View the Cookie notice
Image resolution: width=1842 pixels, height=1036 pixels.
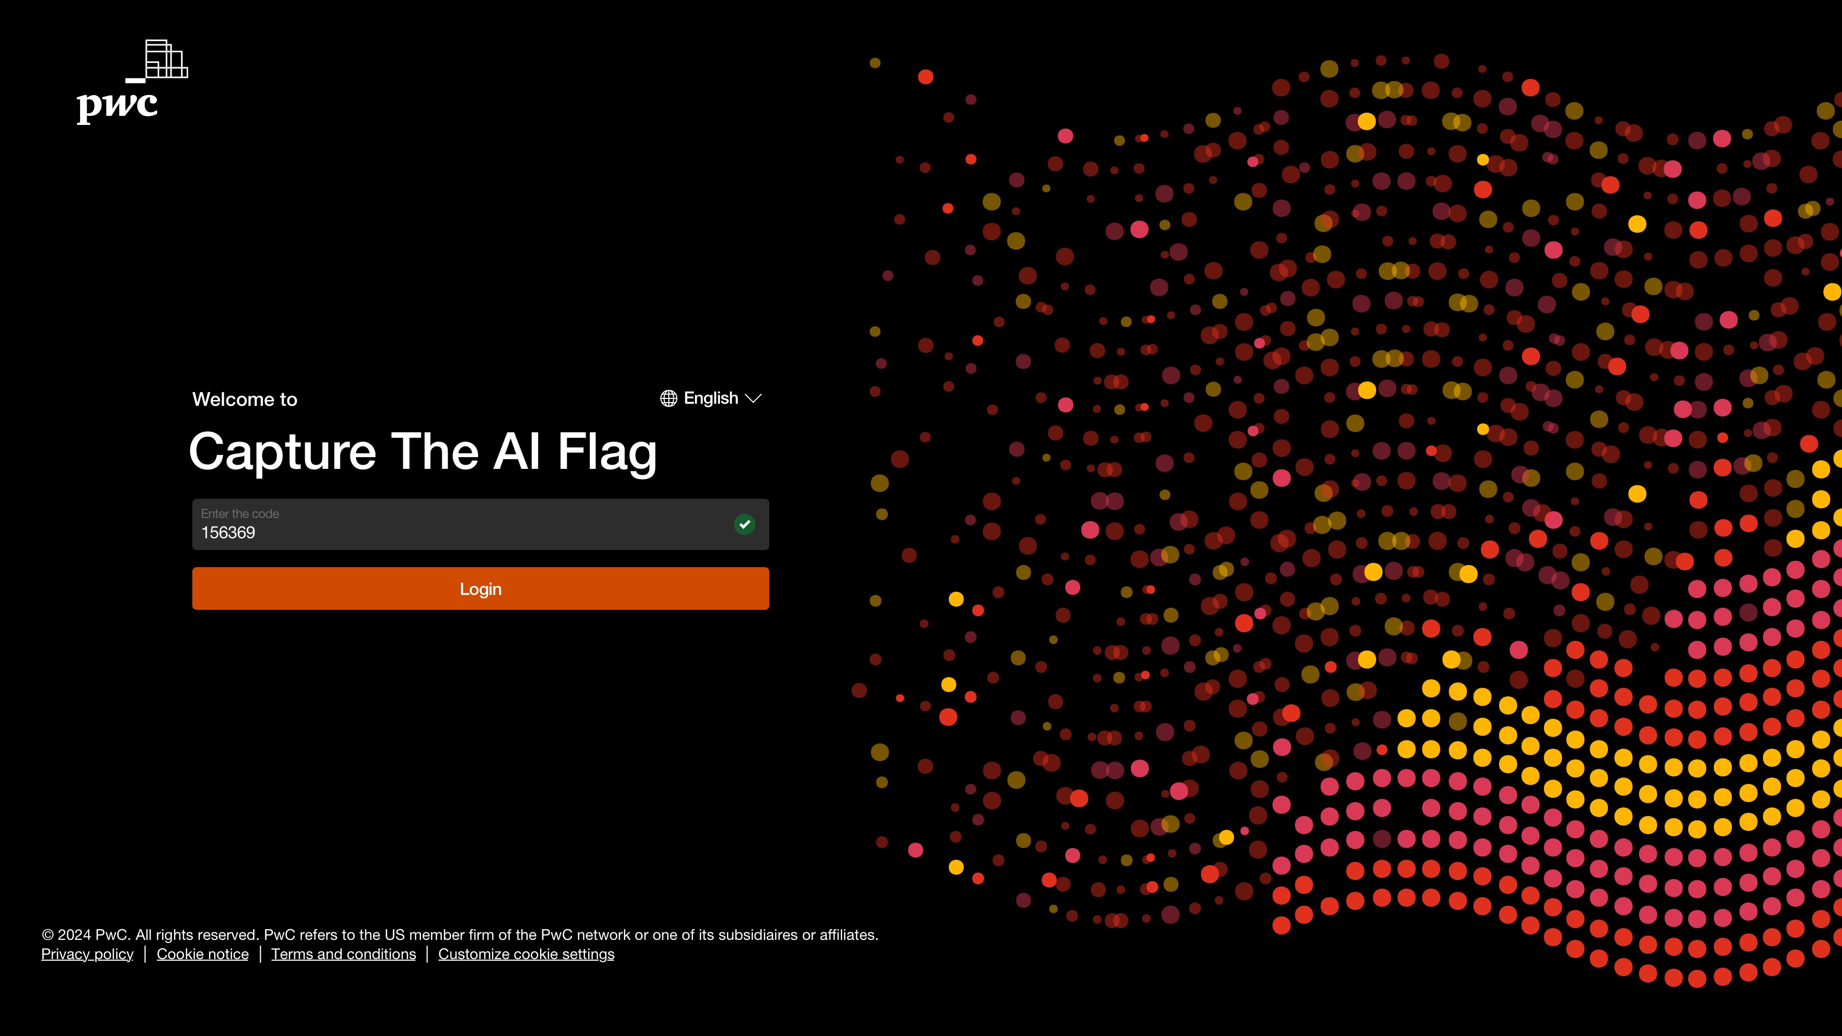pyautogui.click(x=202, y=954)
